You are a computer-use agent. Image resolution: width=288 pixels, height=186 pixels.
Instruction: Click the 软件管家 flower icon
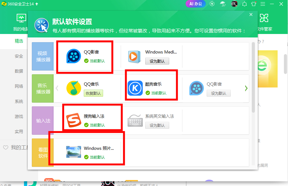click(264, 18)
